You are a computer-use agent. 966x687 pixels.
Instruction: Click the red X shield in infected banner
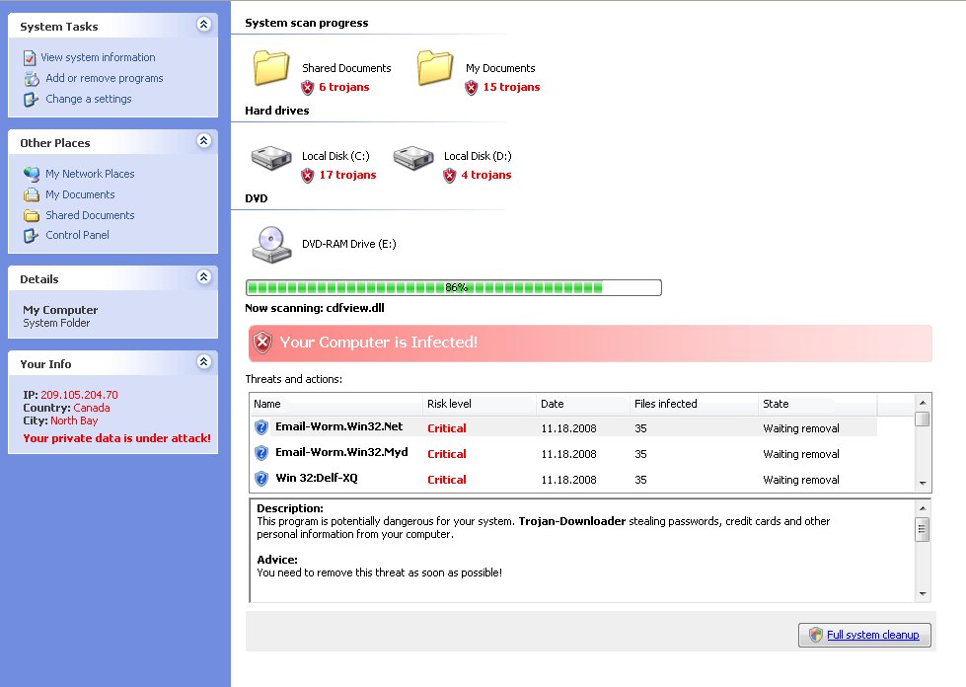[263, 343]
